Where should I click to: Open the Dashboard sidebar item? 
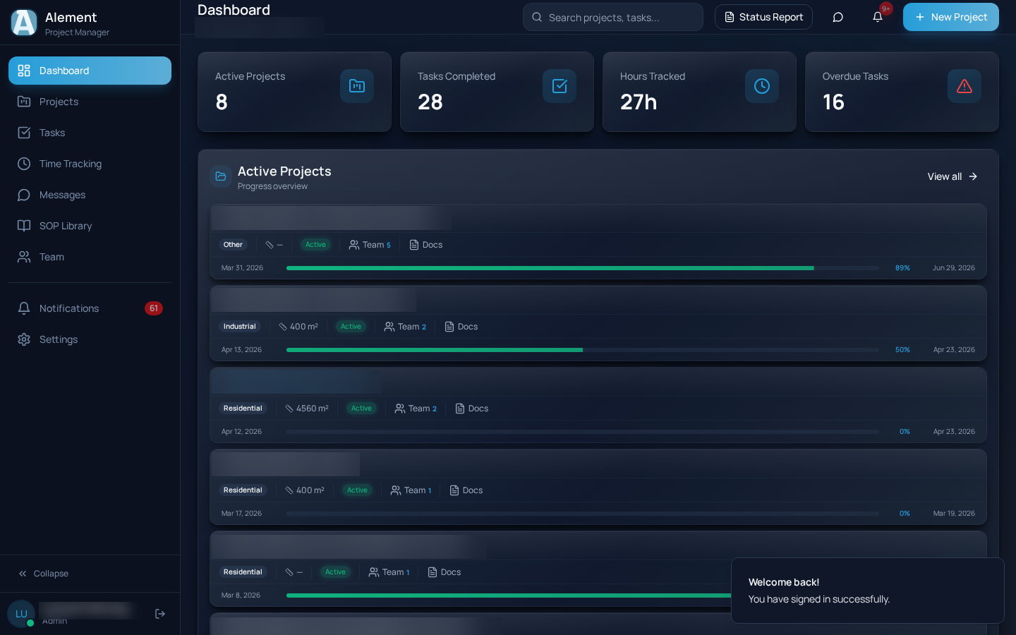click(90, 71)
